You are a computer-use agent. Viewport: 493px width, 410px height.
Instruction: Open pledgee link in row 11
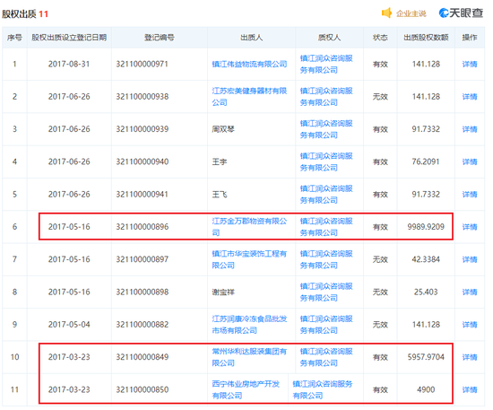click(x=323, y=390)
